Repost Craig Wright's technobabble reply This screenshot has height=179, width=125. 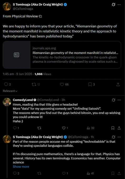(x=39, y=173)
